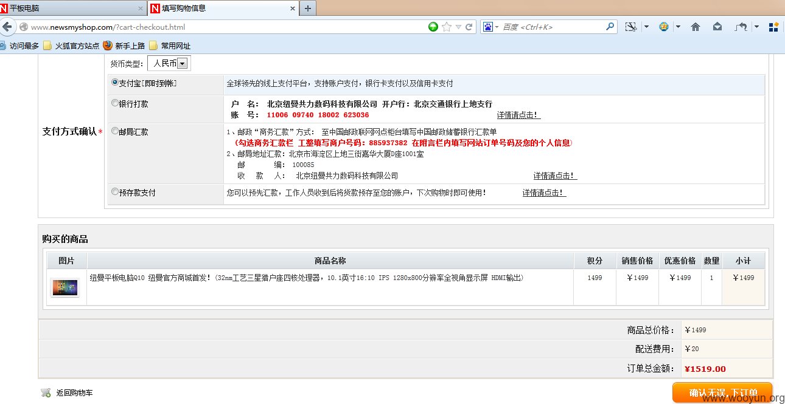Click the 优惠价格 column header
785x404 pixels.
[680, 261]
